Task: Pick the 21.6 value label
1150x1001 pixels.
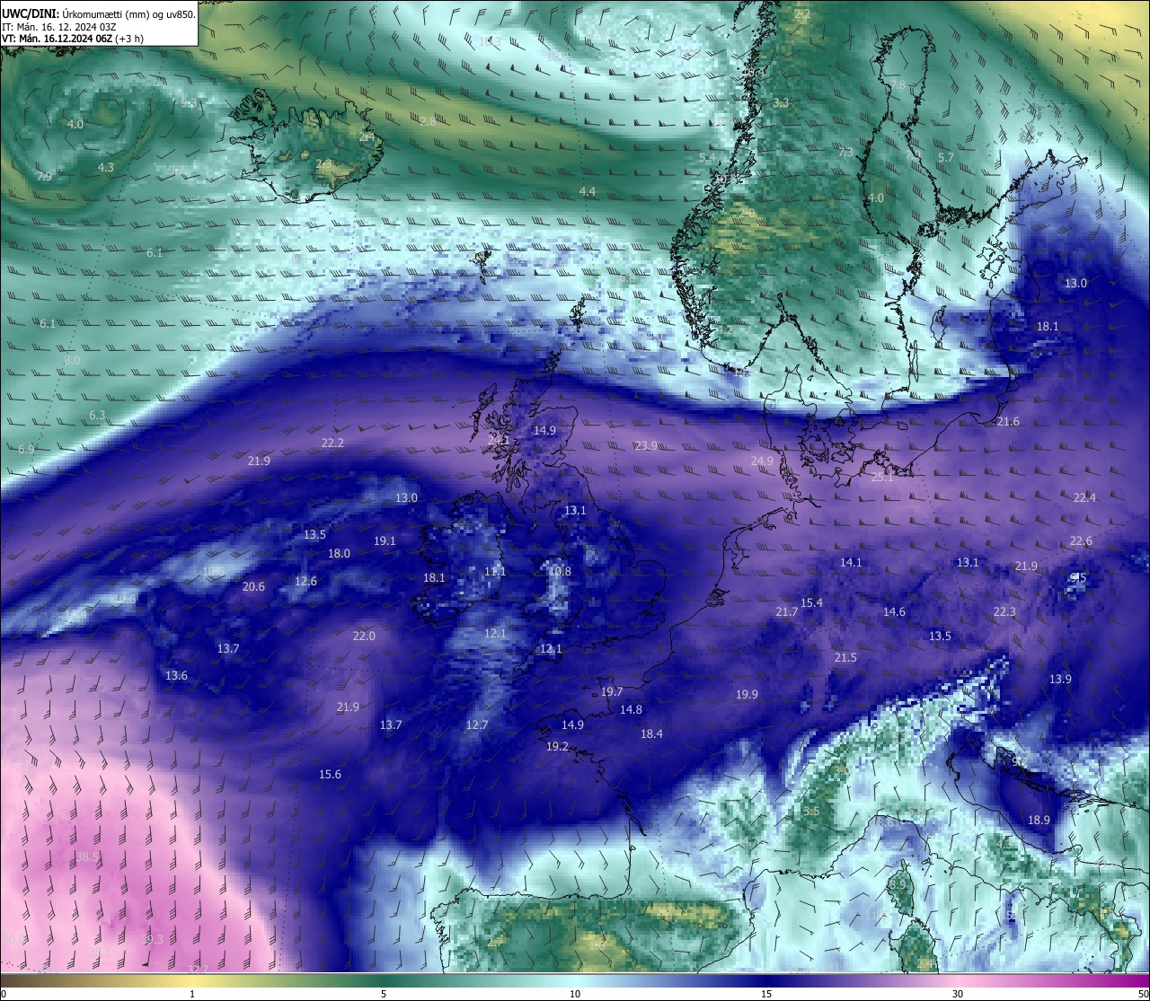Action: pyautogui.click(x=1008, y=421)
